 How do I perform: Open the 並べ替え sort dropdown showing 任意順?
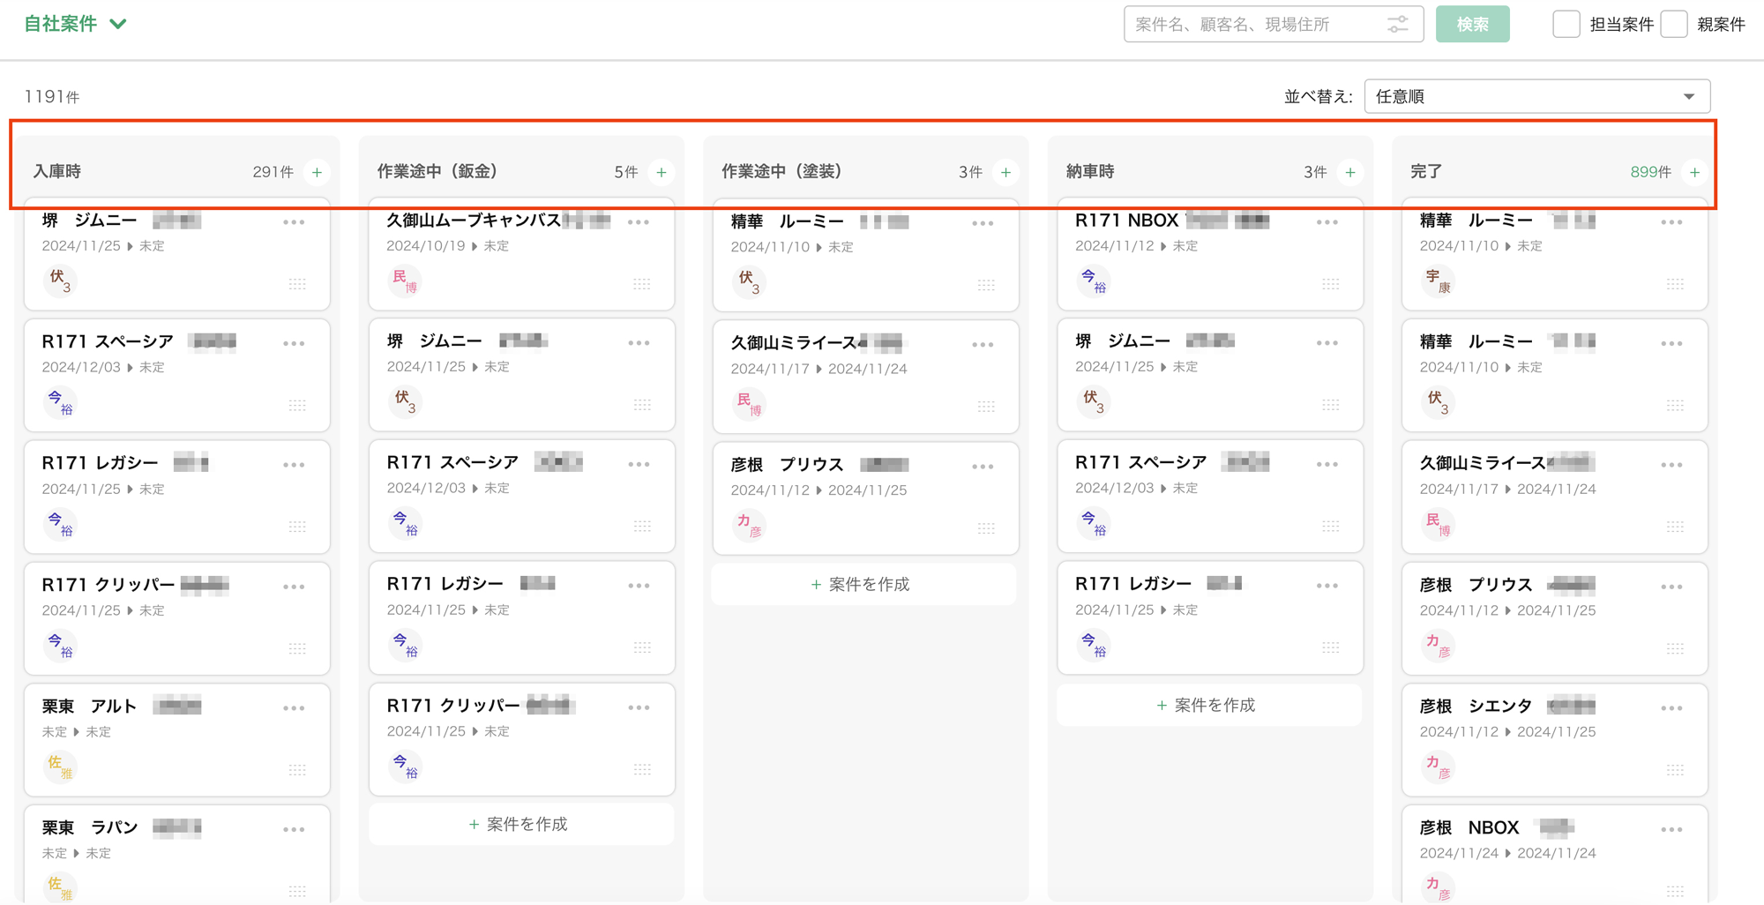[x=1536, y=96]
